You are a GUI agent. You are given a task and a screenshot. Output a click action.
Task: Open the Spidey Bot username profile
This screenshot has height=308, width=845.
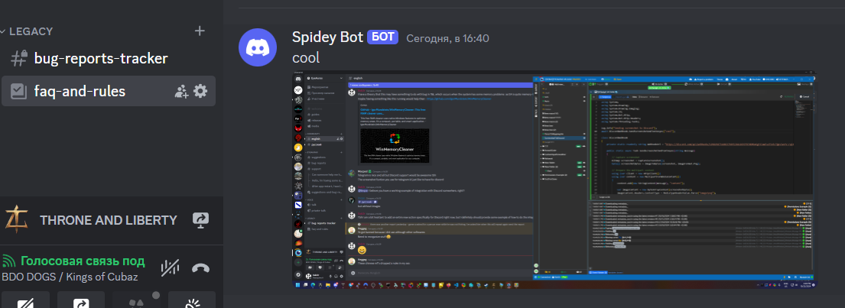(327, 37)
